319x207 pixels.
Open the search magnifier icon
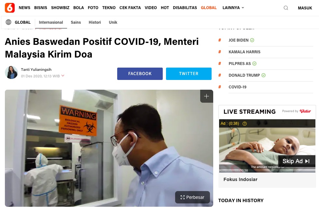286,8
